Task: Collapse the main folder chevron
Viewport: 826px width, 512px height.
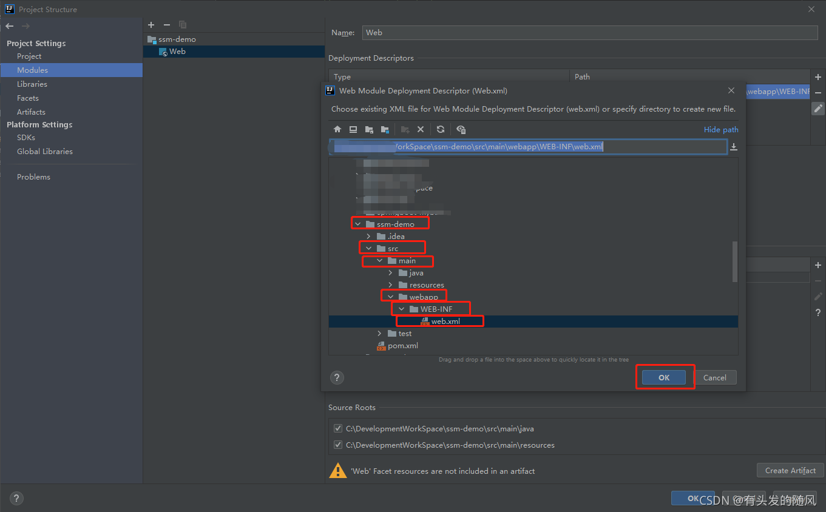Action: 380,261
